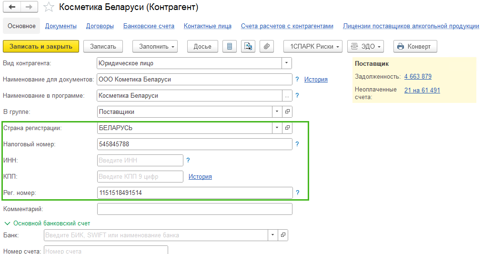Viewport: 483px width, 254px height.
Task: Add contractor to favorites with star icon
Action: pyautogui.click(x=48, y=7)
